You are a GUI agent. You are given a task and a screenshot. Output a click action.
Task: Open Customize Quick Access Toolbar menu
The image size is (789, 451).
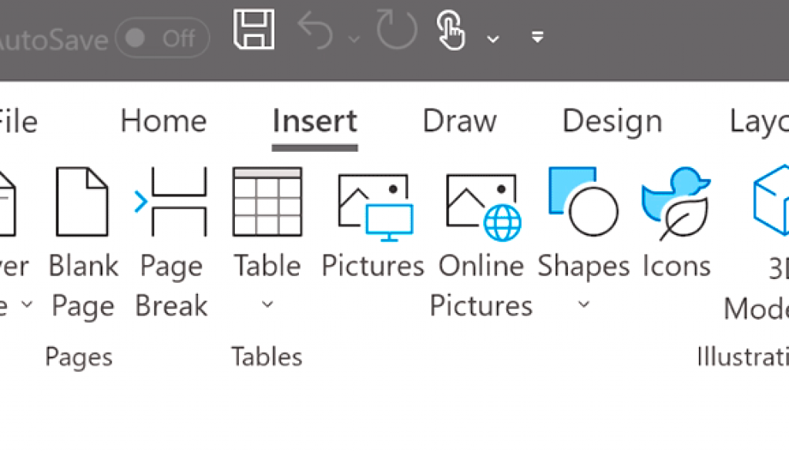point(537,37)
